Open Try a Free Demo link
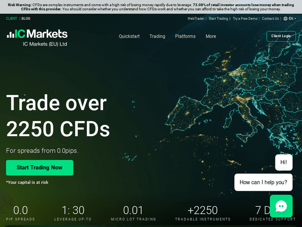This screenshot has width=302, height=227. [x=245, y=19]
